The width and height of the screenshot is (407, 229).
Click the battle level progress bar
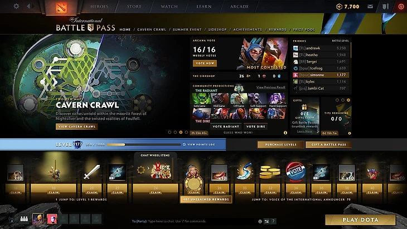[x=143, y=144]
